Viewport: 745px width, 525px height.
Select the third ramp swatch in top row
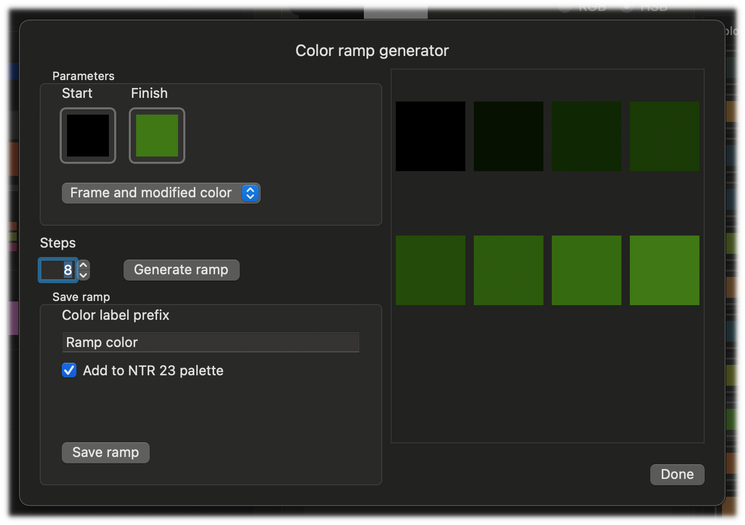click(x=586, y=136)
